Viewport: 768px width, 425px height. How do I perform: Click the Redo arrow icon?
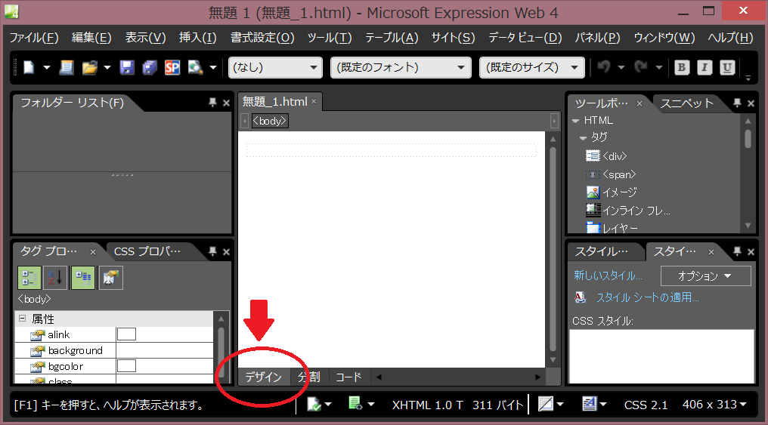(x=641, y=67)
